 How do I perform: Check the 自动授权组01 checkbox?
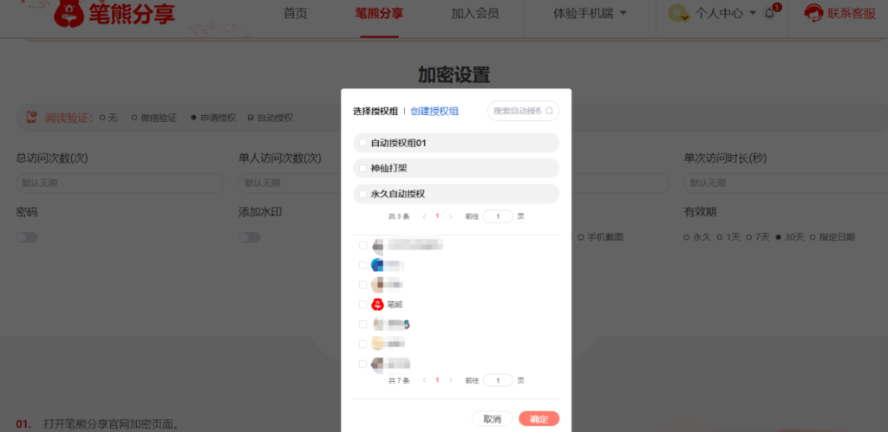[x=363, y=143]
